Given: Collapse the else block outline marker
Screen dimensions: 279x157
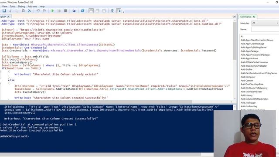Looking at the screenshot, I should click(0, 83).
